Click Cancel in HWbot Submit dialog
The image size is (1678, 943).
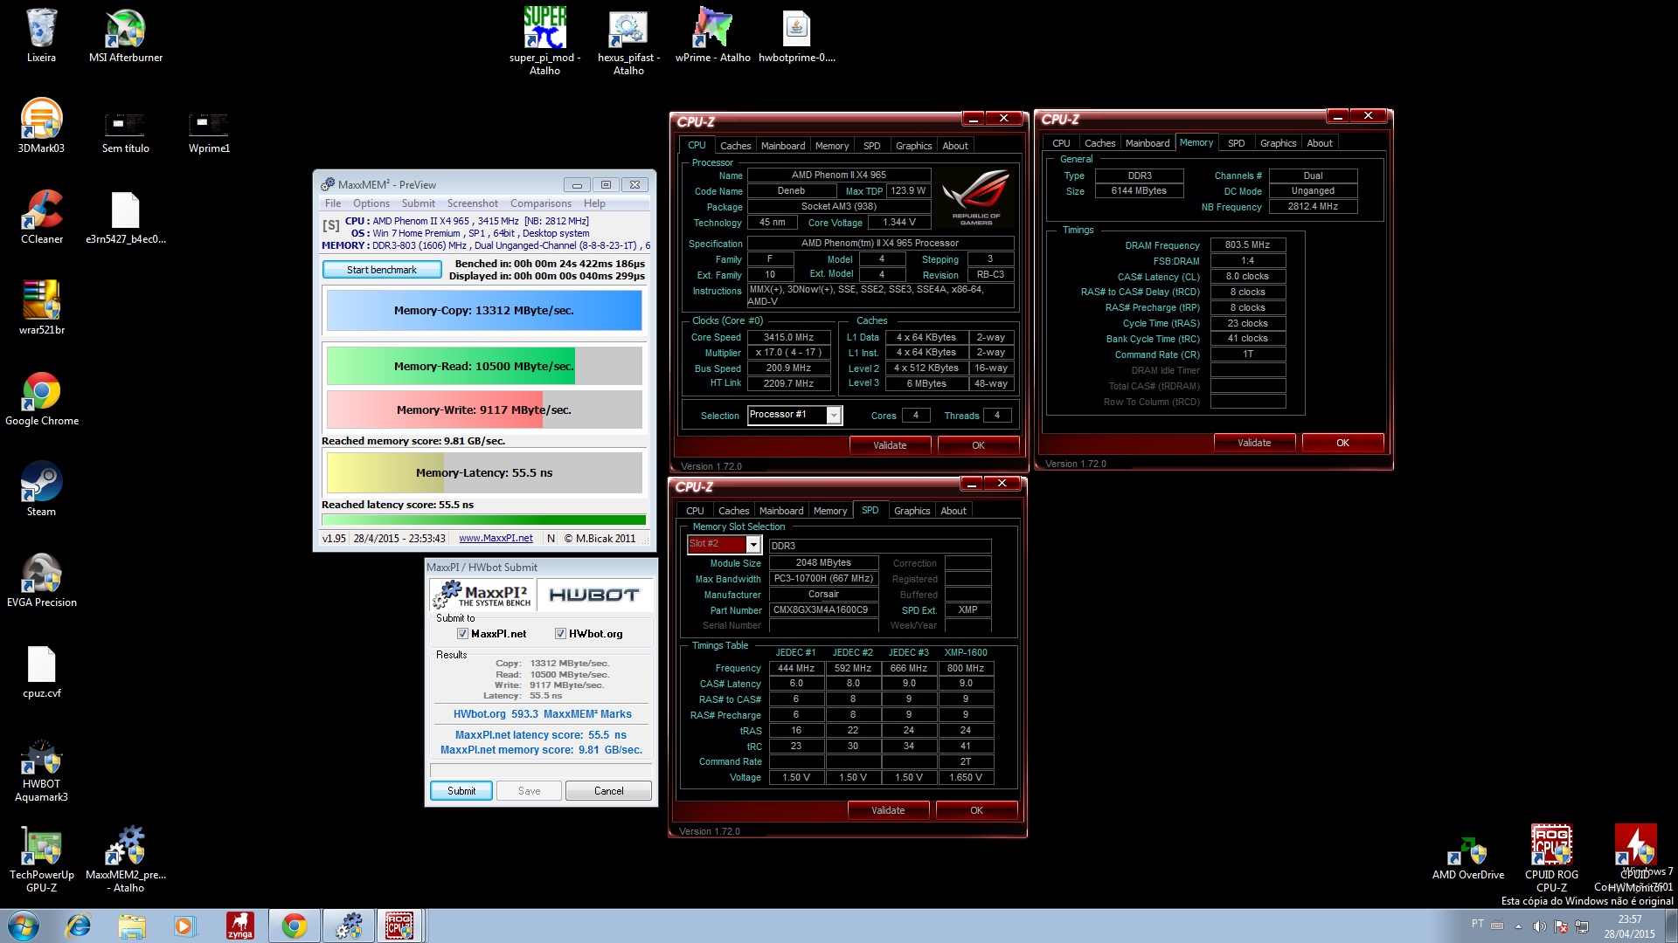click(609, 791)
